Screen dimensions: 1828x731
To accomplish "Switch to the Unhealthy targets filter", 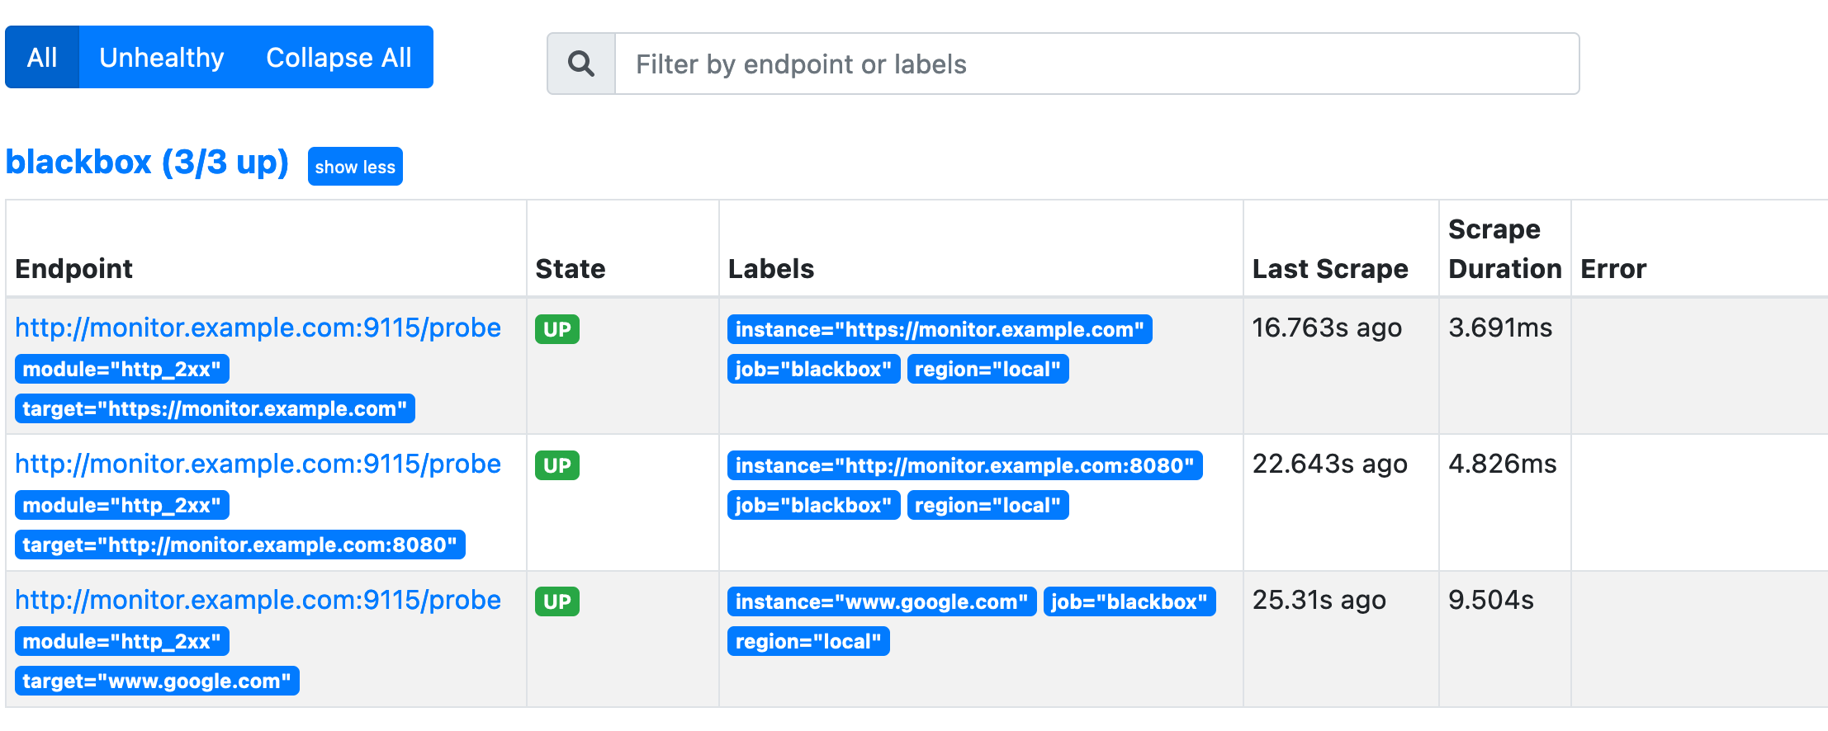I will pyautogui.click(x=162, y=57).
